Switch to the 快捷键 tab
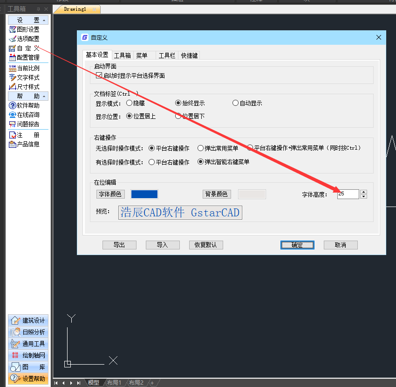 click(189, 55)
